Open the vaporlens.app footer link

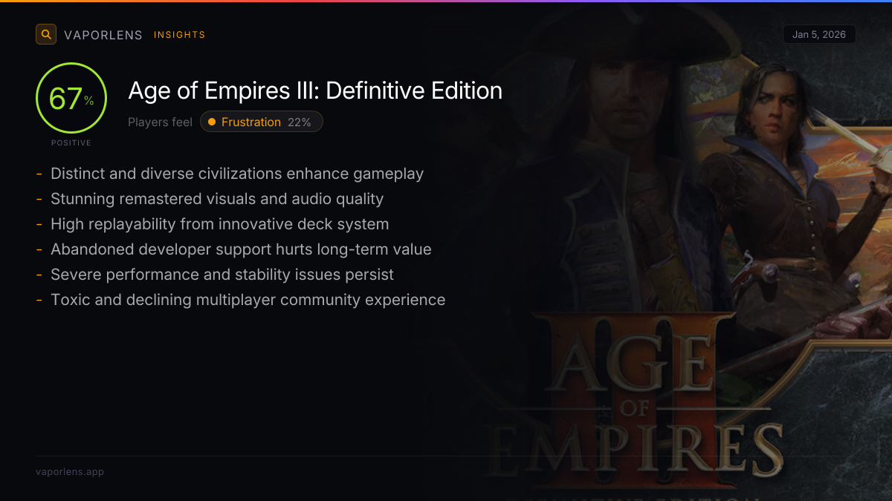point(70,471)
